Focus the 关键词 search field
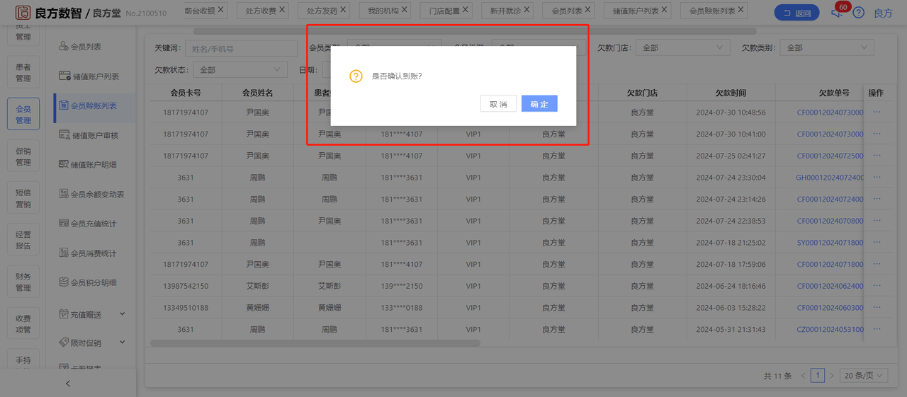 click(241, 48)
